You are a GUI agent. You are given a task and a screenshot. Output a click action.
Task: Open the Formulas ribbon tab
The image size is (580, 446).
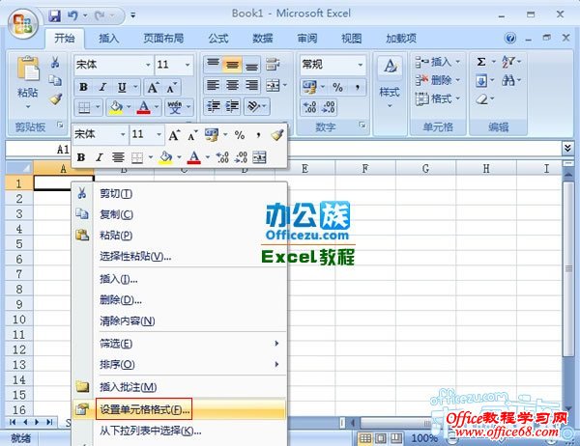[x=218, y=38]
